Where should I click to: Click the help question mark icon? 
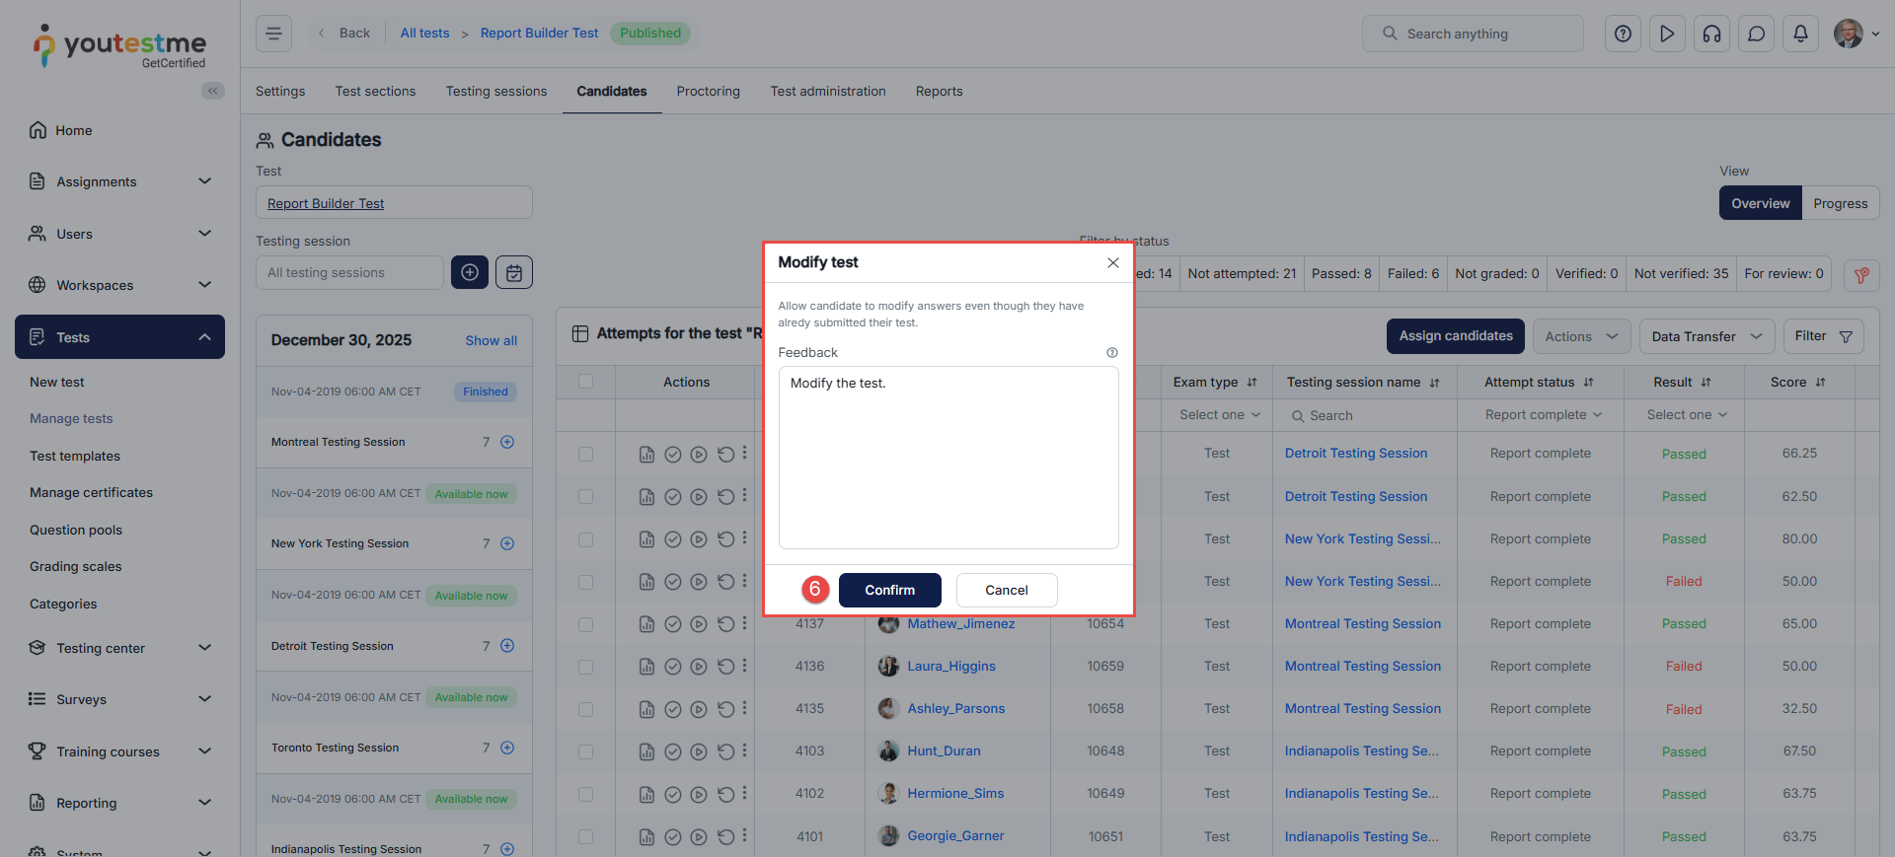pos(1623,34)
